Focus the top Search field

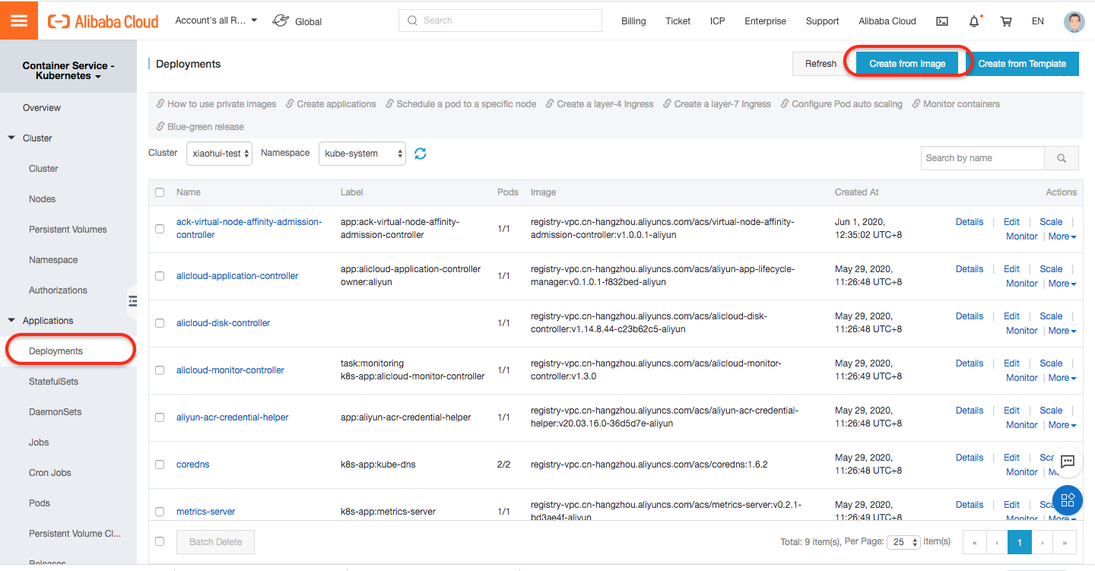click(500, 21)
